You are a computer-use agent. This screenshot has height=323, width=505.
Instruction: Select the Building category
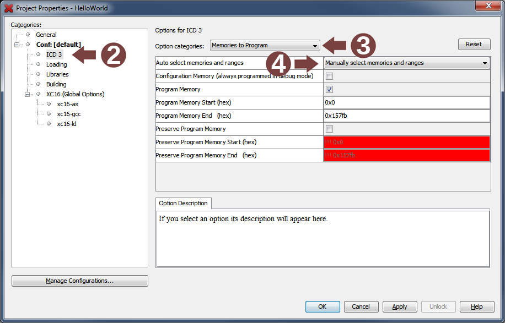coord(56,84)
